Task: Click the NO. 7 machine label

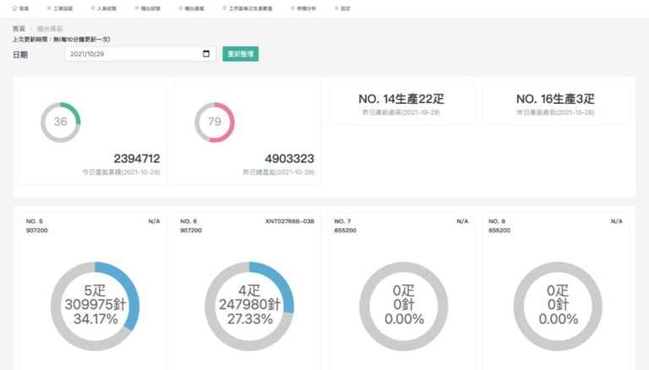Action: (343, 221)
